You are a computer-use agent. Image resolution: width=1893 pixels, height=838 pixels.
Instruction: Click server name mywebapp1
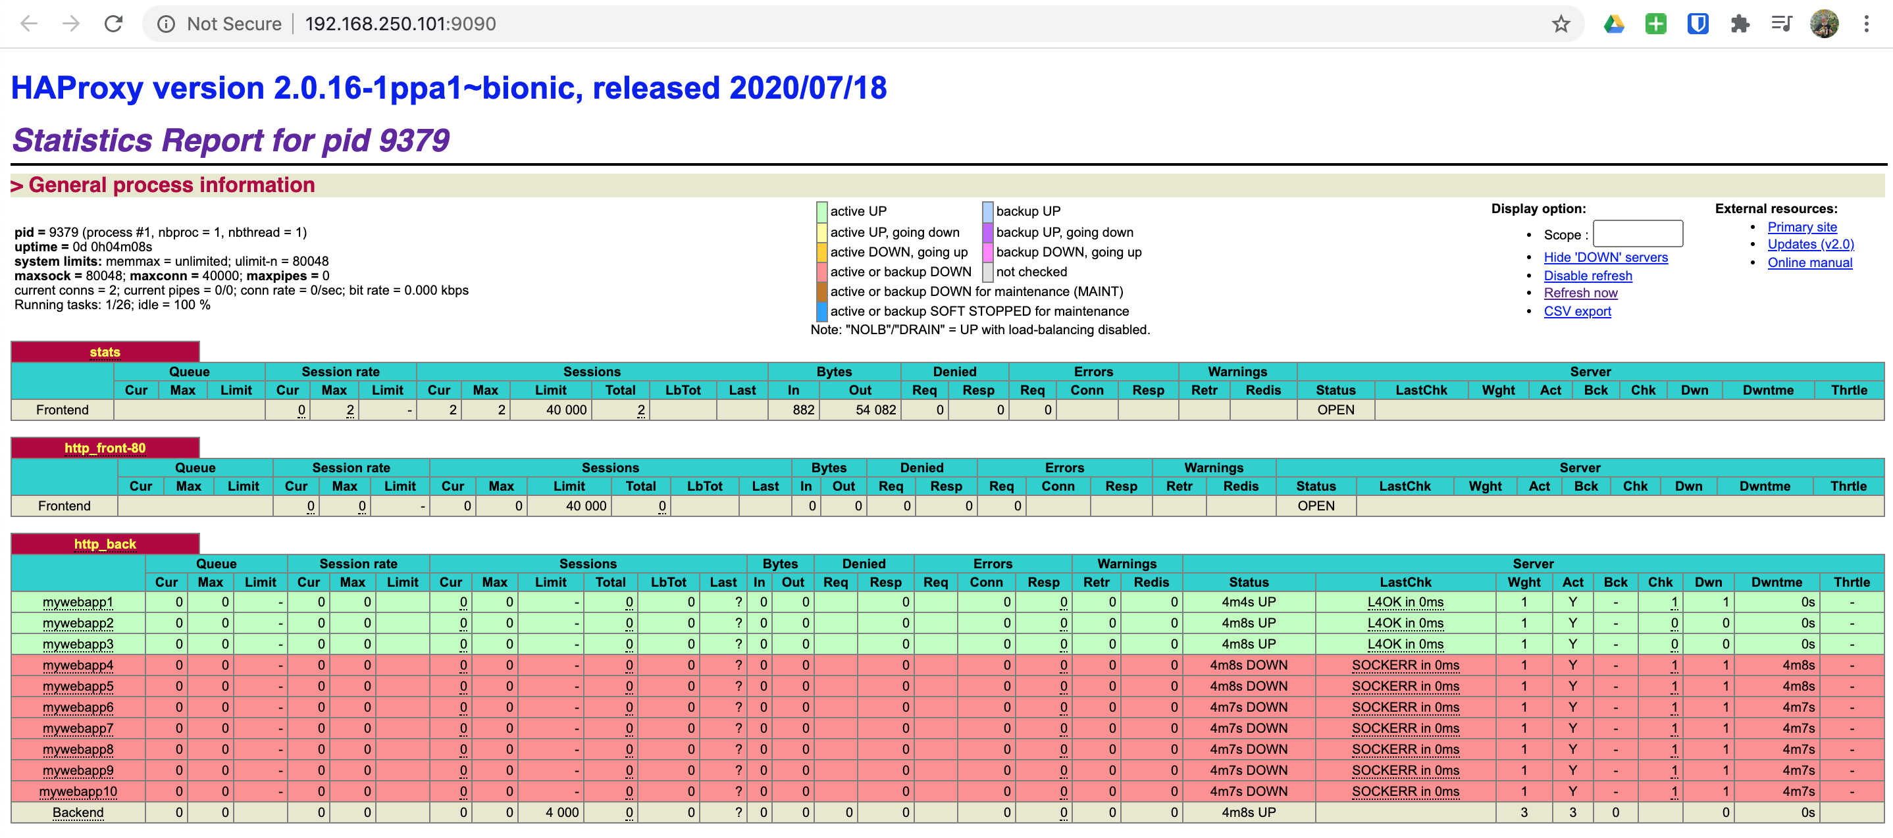tap(78, 603)
